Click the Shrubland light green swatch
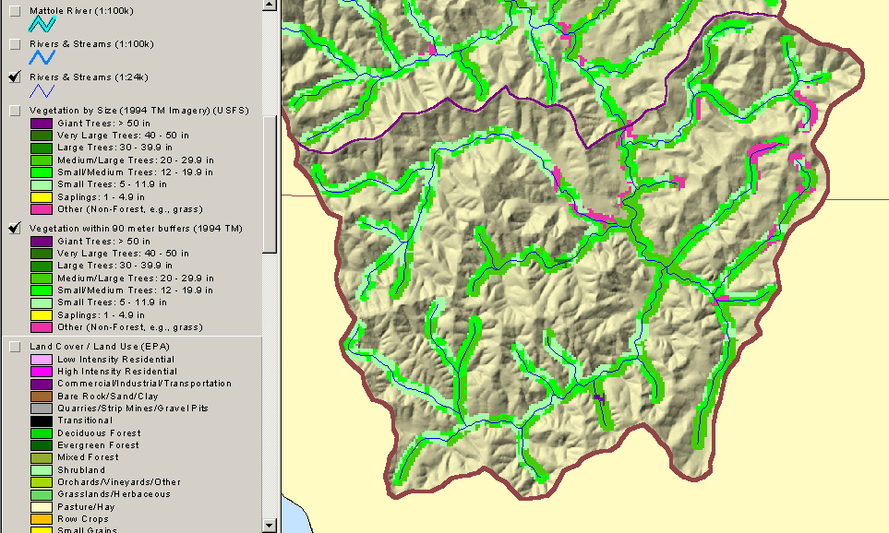The image size is (889, 533). (x=42, y=470)
